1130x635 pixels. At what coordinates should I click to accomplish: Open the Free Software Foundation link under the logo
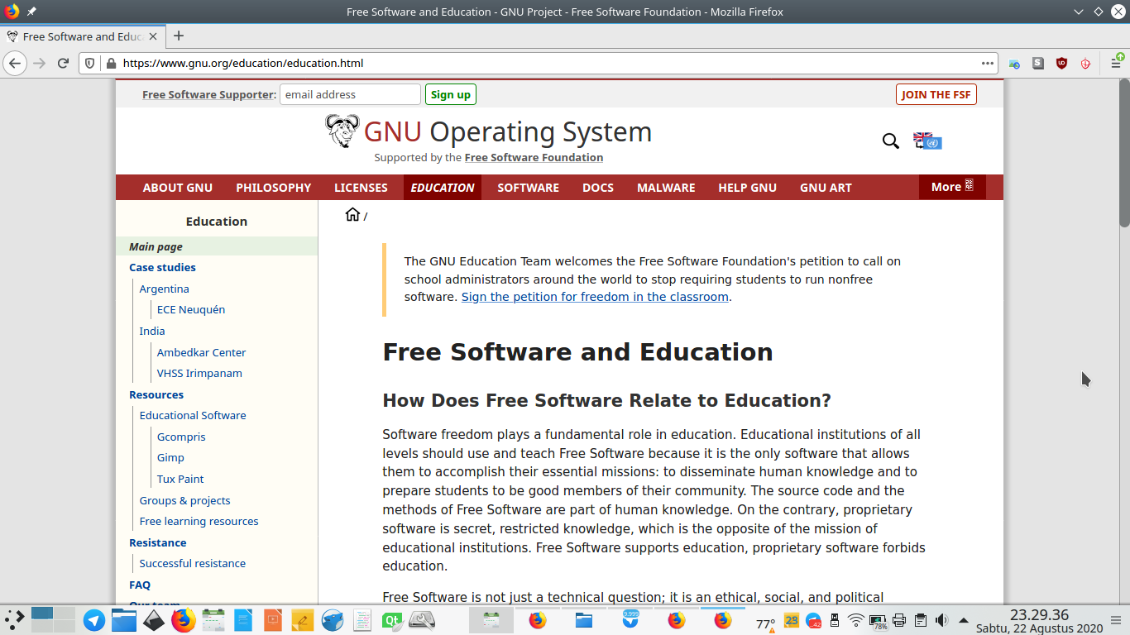[x=534, y=157]
